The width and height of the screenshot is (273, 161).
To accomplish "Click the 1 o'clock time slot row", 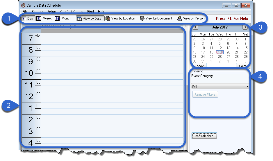I will (112, 108).
